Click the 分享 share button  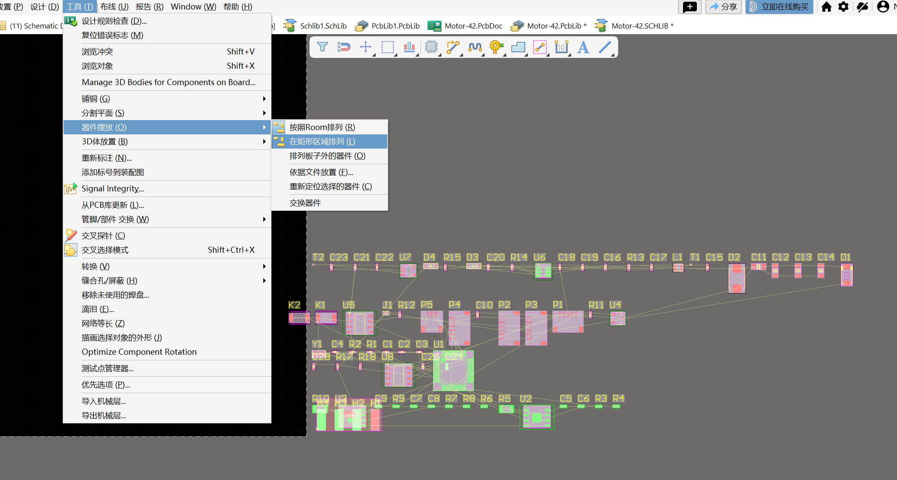tap(723, 7)
